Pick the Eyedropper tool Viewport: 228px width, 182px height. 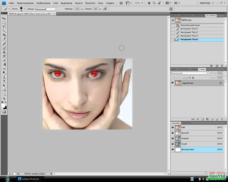[x=4, y=39]
